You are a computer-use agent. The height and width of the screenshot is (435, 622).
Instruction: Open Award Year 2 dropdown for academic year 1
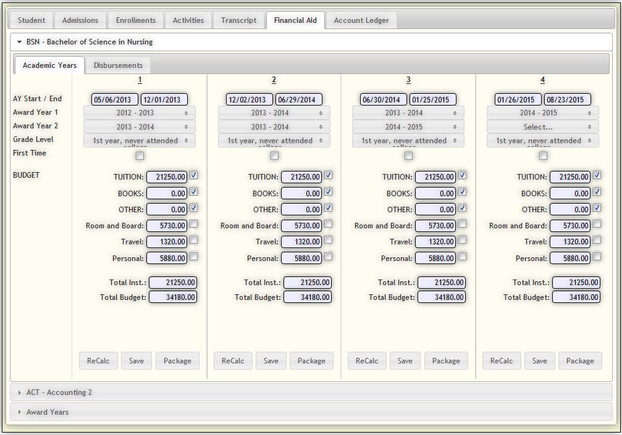(x=139, y=127)
